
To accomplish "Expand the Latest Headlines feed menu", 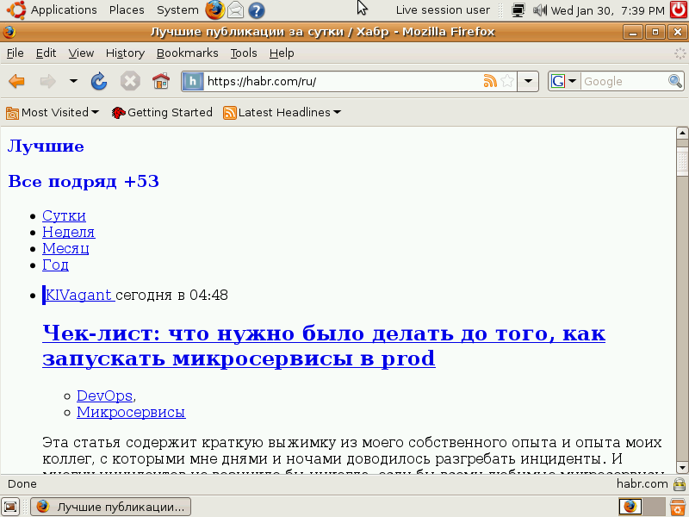I will click(282, 113).
